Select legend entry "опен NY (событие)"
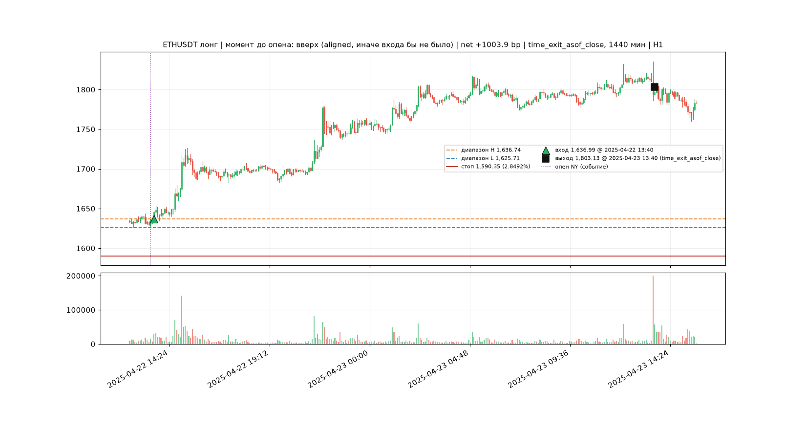Image resolution: width=806 pixels, height=430 pixels. click(x=581, y=167)
